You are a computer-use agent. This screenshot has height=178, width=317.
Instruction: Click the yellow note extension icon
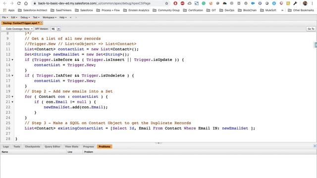pyautogui.click(x=288, y=3)
